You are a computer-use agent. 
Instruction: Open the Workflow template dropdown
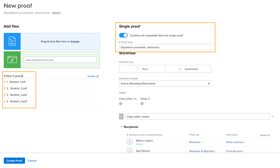click(165, 84)
